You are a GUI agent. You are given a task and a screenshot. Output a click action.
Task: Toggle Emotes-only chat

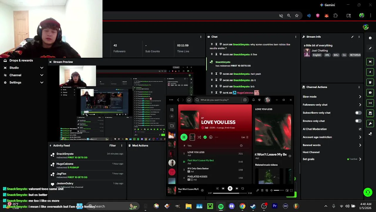pos(358,121)
